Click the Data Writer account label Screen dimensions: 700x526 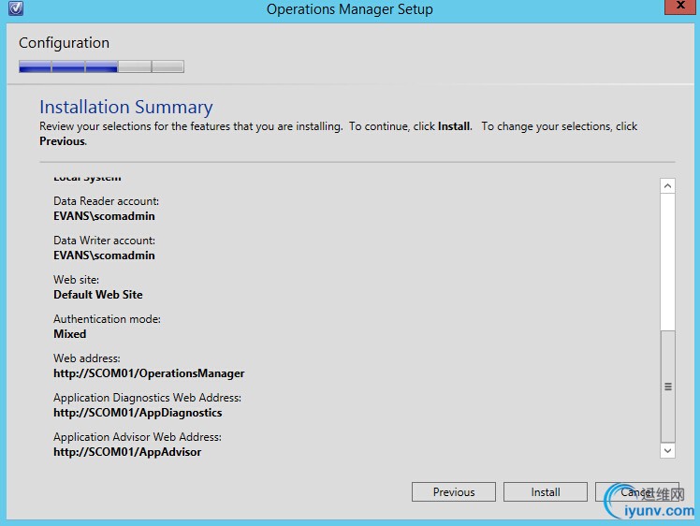point(104,241)
